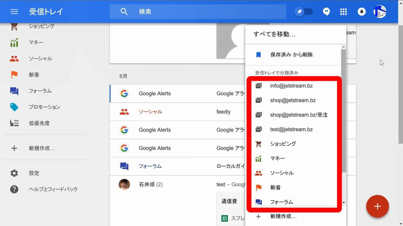Viewport: 403px width, 226px height.
Task: Open ヘルプとフィードバック in sidebar
Action: coord(53,189)
